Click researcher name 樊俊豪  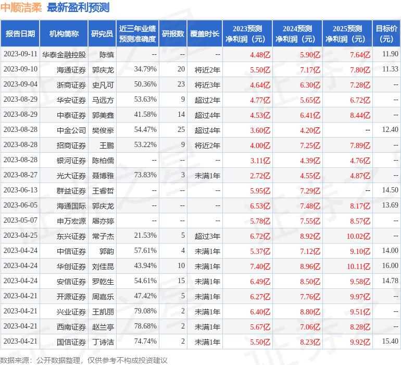point(103,130)
